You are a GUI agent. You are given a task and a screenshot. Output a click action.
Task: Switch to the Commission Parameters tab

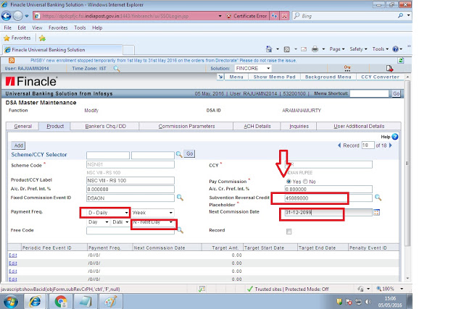pos(186,126)
